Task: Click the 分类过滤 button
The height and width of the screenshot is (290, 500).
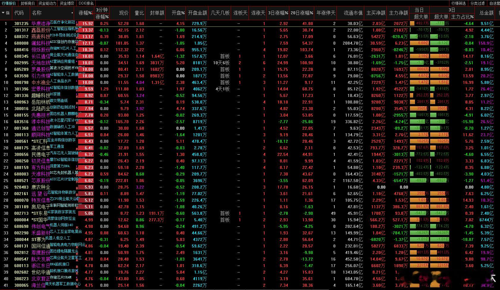Action: (x=478, y=3)
